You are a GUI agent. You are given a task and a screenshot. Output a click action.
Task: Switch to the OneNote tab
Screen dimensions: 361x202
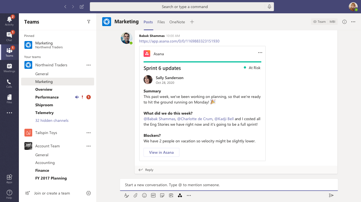[177, 22]
